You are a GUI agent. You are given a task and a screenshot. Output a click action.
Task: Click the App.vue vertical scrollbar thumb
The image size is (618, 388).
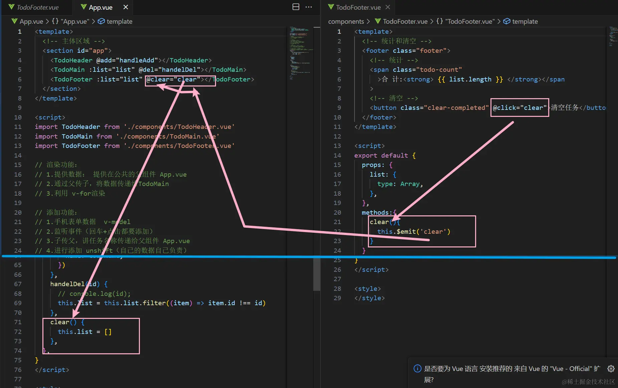click(317, 274)
